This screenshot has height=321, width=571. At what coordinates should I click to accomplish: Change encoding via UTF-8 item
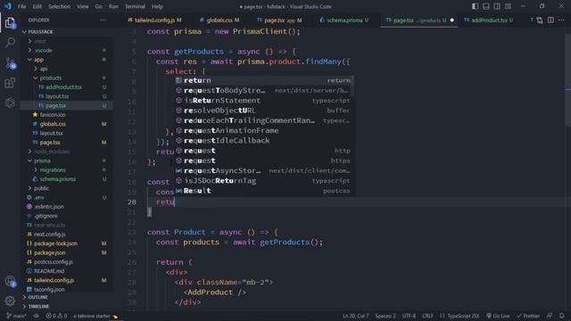409,316
